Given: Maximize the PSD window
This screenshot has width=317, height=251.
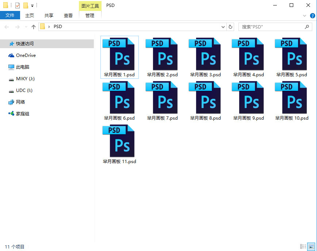Looking at the screenshot, I should coord(291,5).
